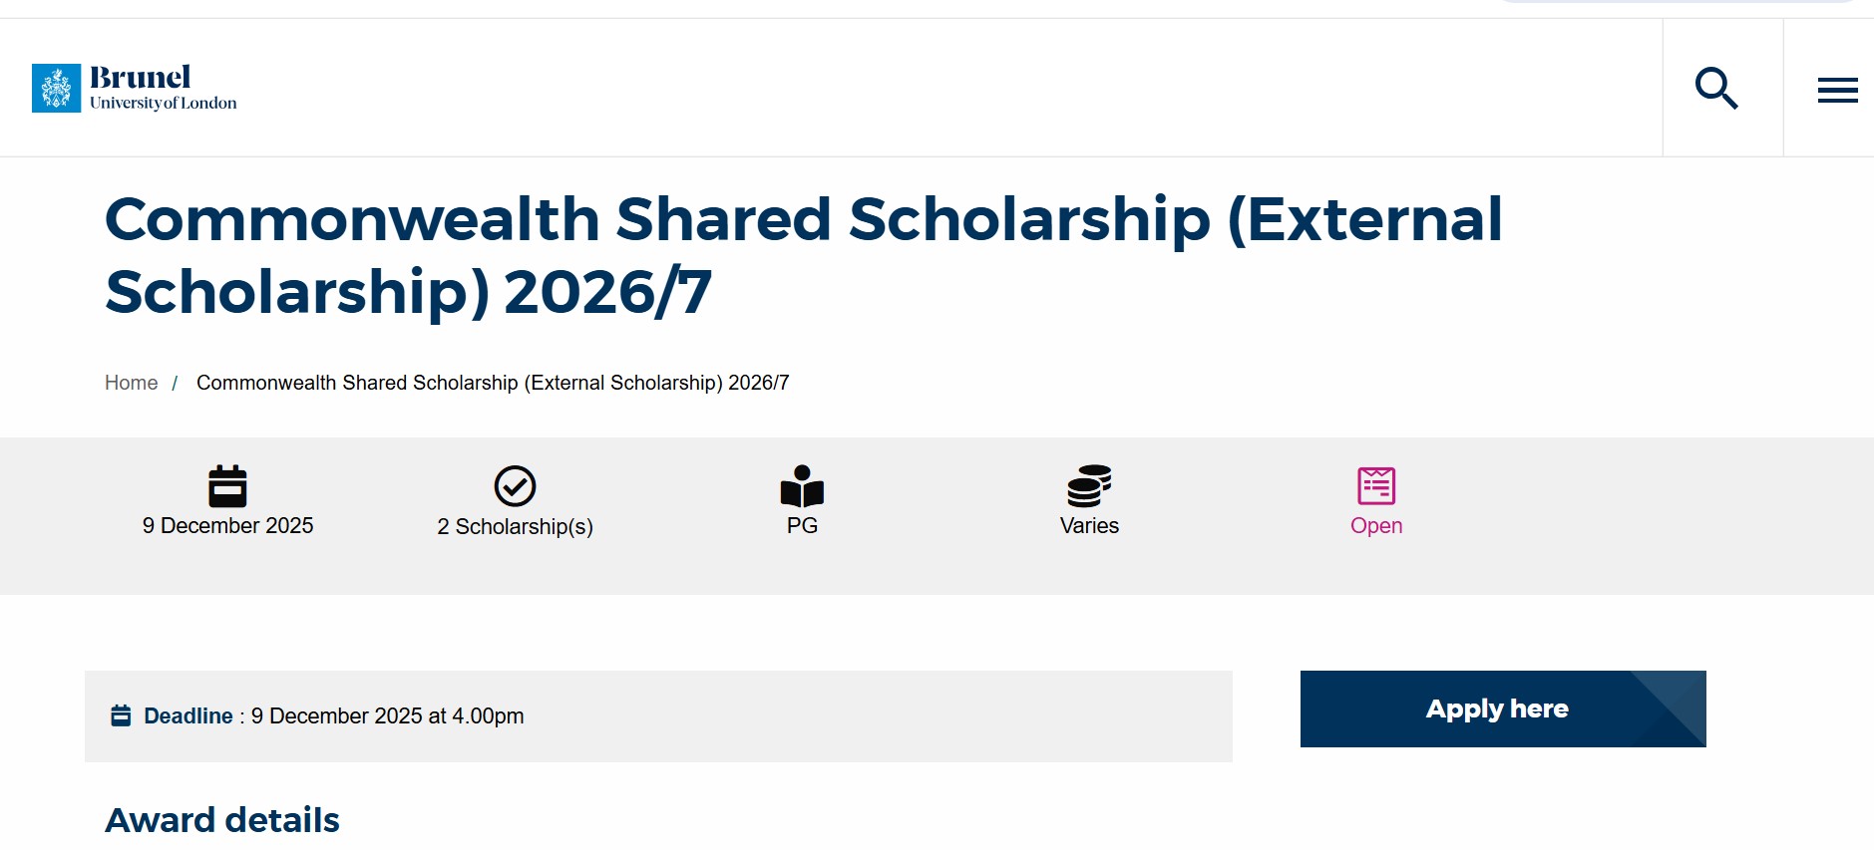Click the Brunel University logo
Screen dimensions: 1874x850
tap(135, 87)
